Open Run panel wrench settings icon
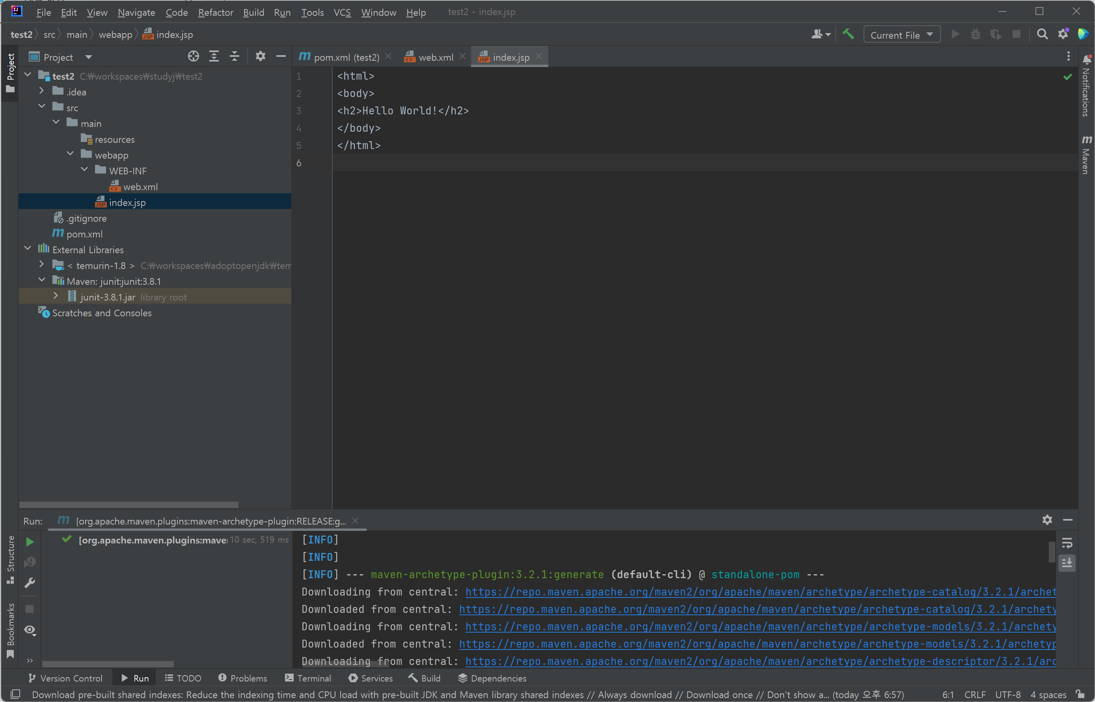 coord(30,583)
